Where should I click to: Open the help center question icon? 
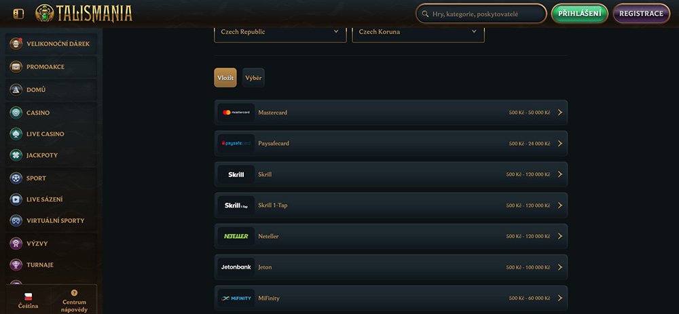74,293
